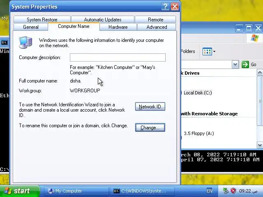Maximize the My Computer window
Viewport: 263px width, 197px height.
click(x=249, y=28)
